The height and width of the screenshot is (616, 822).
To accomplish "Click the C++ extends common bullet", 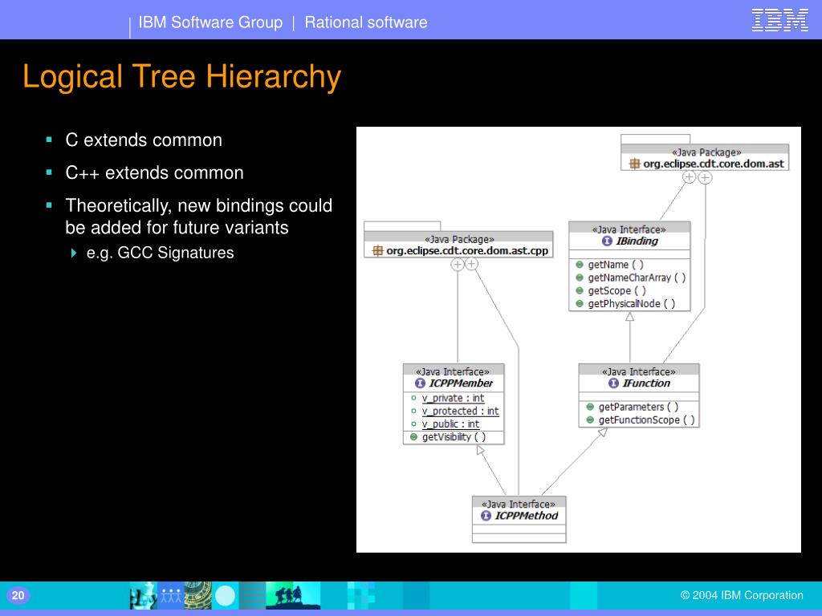I will 154,173.
